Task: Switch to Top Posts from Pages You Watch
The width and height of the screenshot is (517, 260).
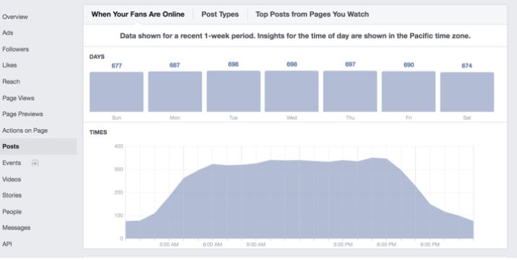Action: 312,14
